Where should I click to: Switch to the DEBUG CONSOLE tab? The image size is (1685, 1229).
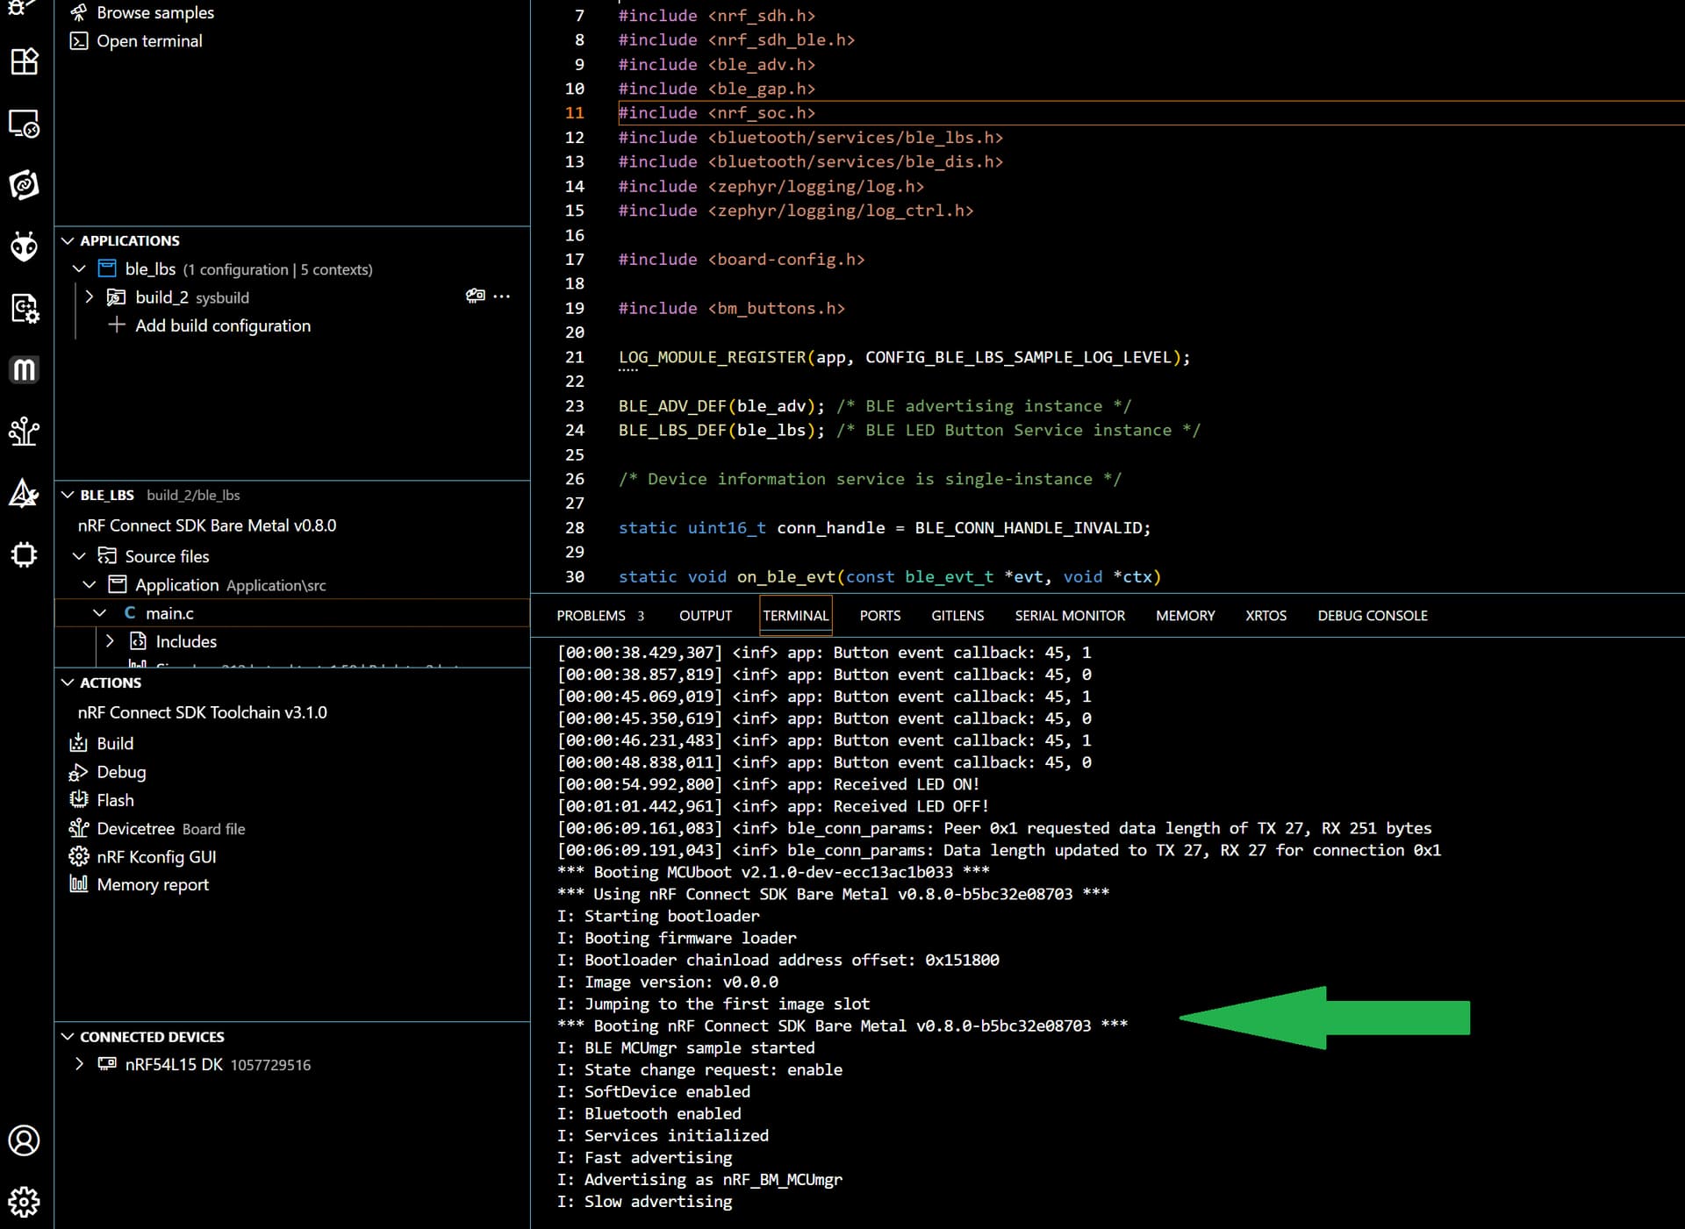[x=1373, y=616]
